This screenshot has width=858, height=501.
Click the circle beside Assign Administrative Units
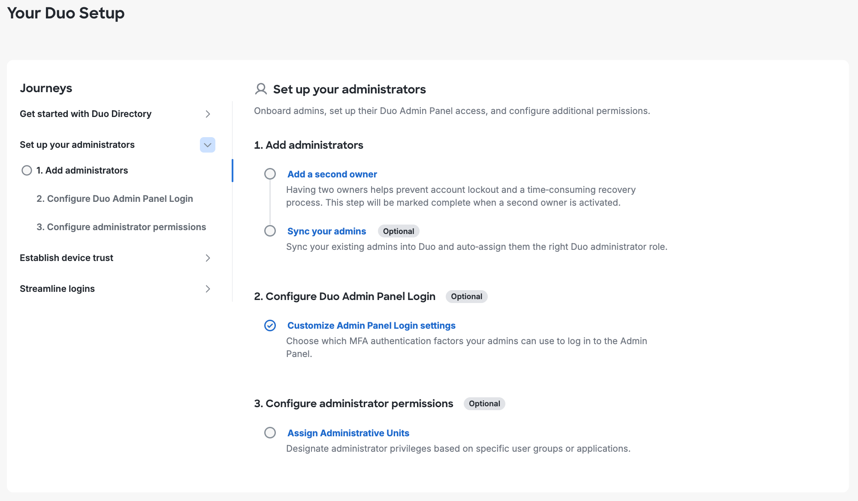pos(270,433)
